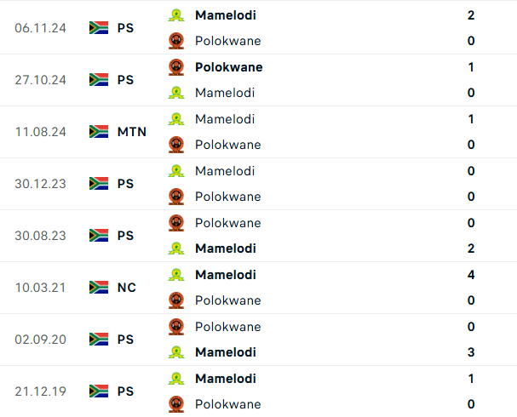Click South Africa flag beside MTN
This screenshot has width=517, height=417.
point(99,132)
